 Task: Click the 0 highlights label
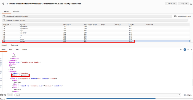188,95
